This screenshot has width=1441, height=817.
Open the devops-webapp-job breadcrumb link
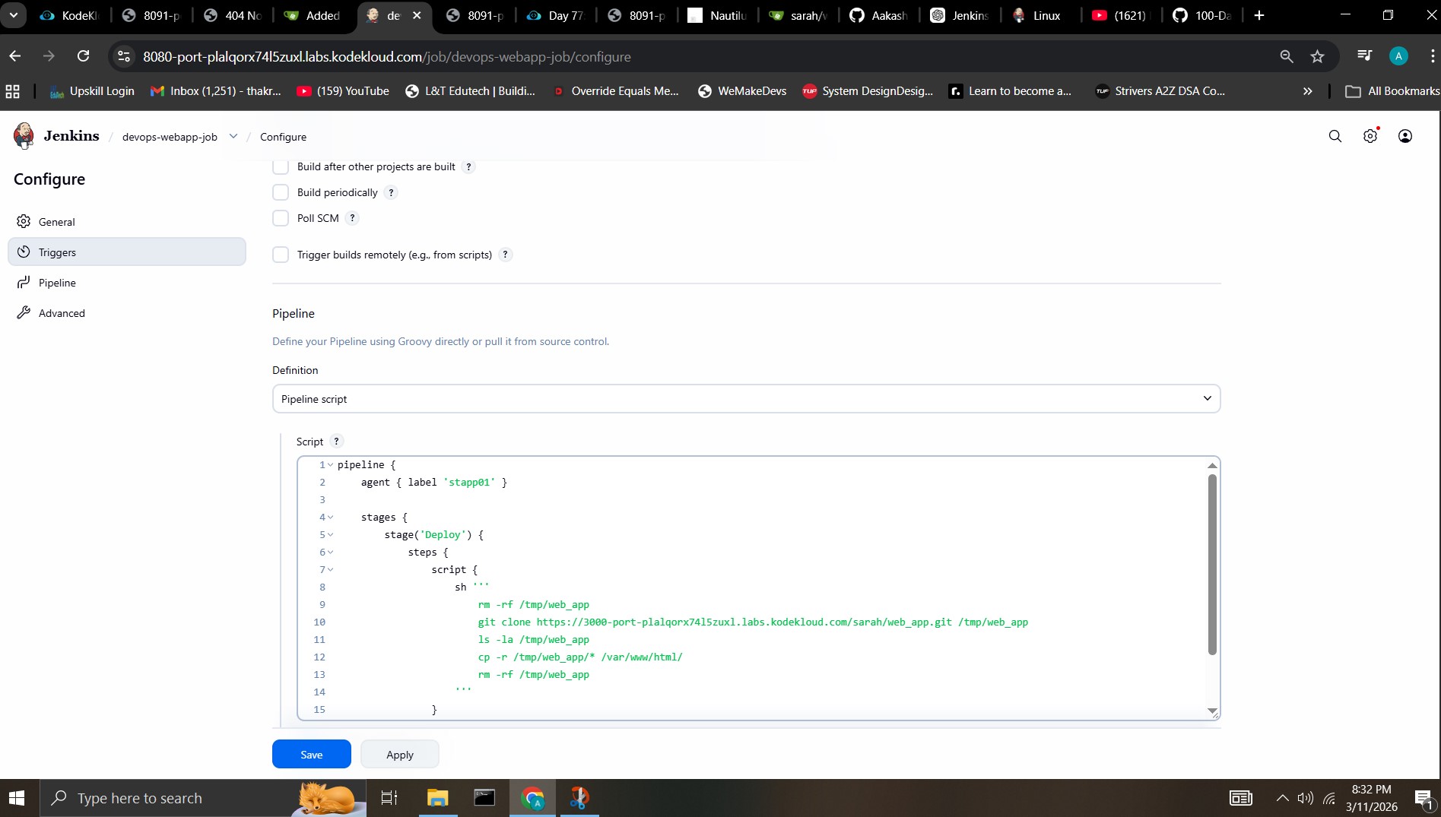pos(170,137)
